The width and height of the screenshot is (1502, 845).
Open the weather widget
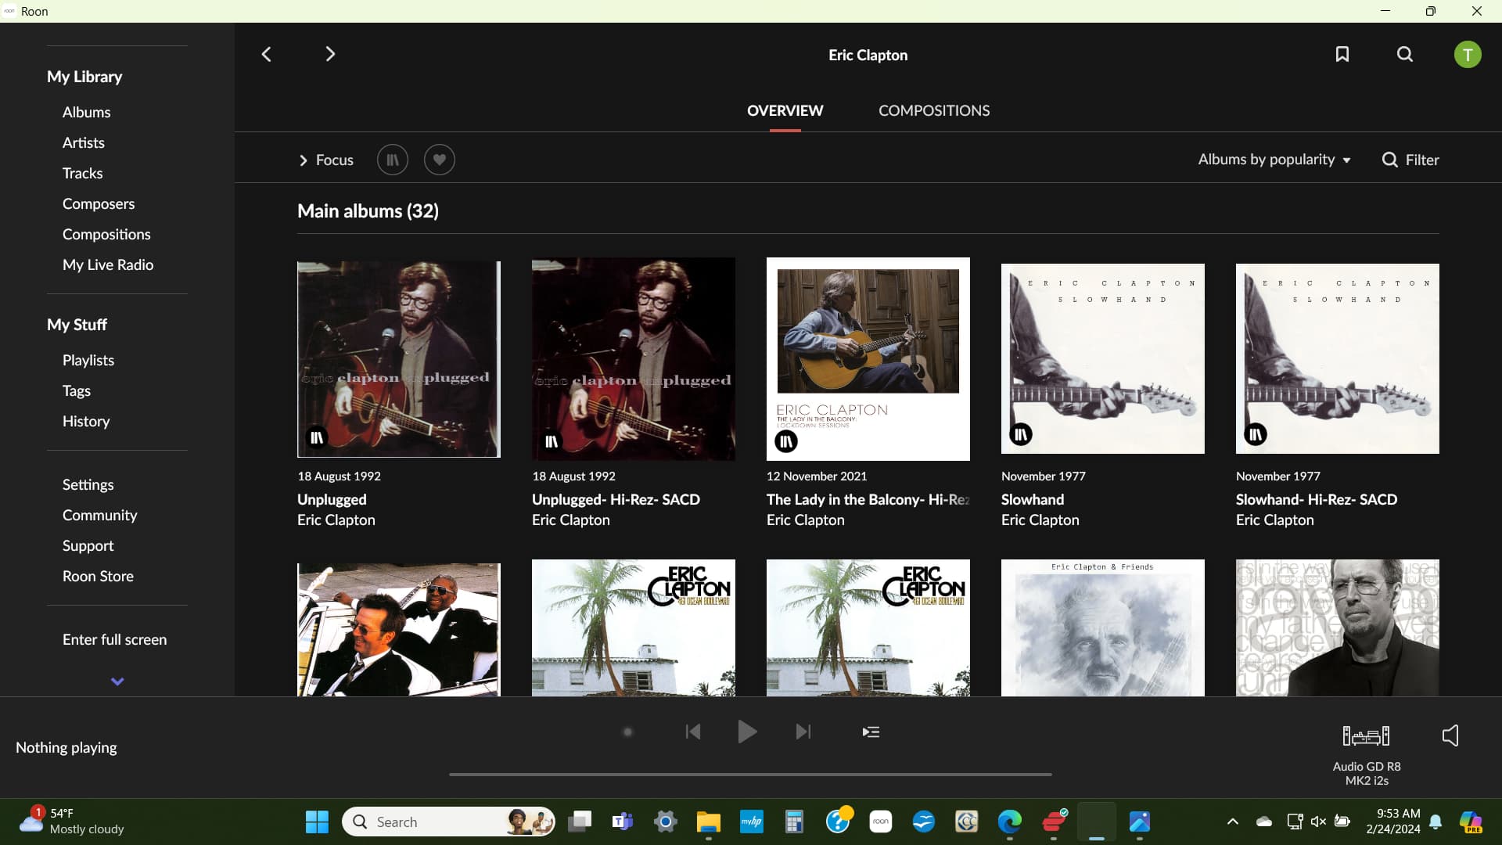coord(73,822)
